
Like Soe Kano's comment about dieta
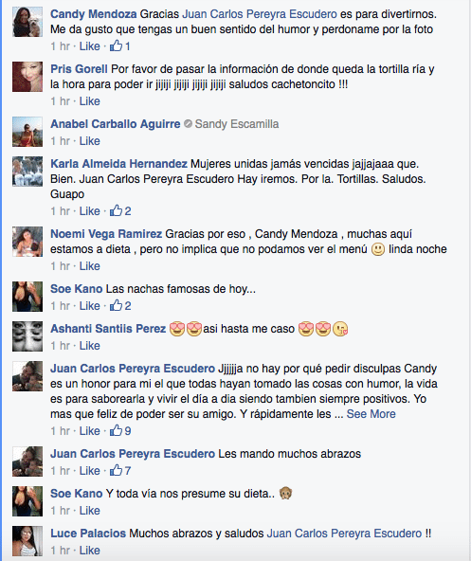point(89,511)
